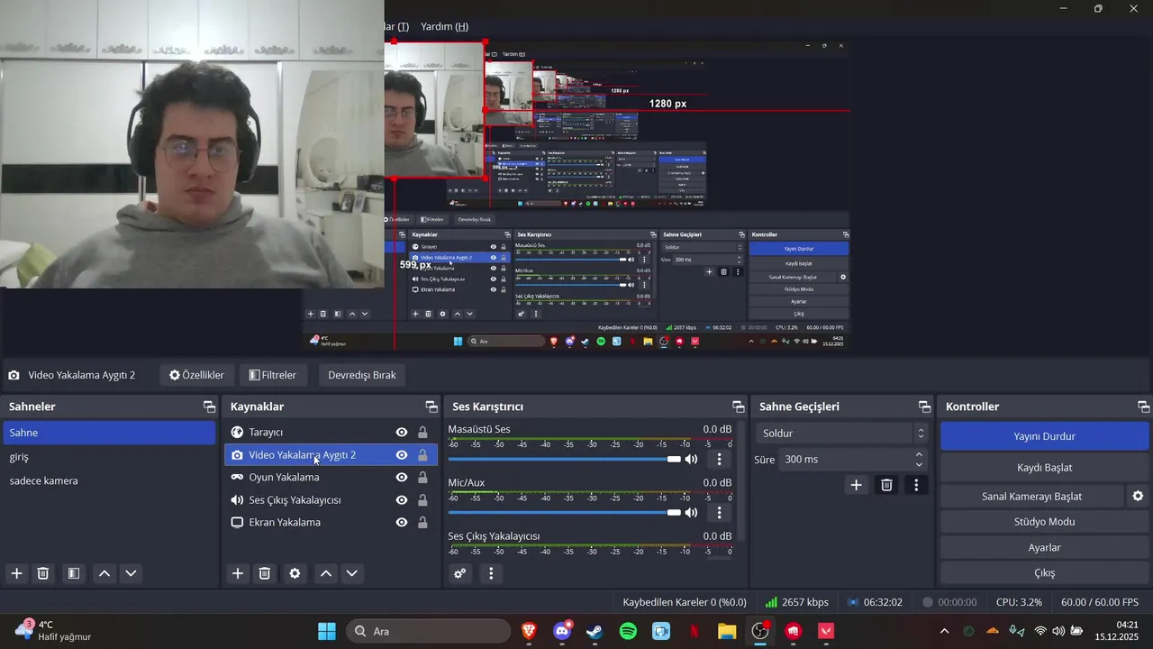The width and height of the screenshot is (1153, 649).
Task: Open Brave browser from the taskbar
Action: 529,631
